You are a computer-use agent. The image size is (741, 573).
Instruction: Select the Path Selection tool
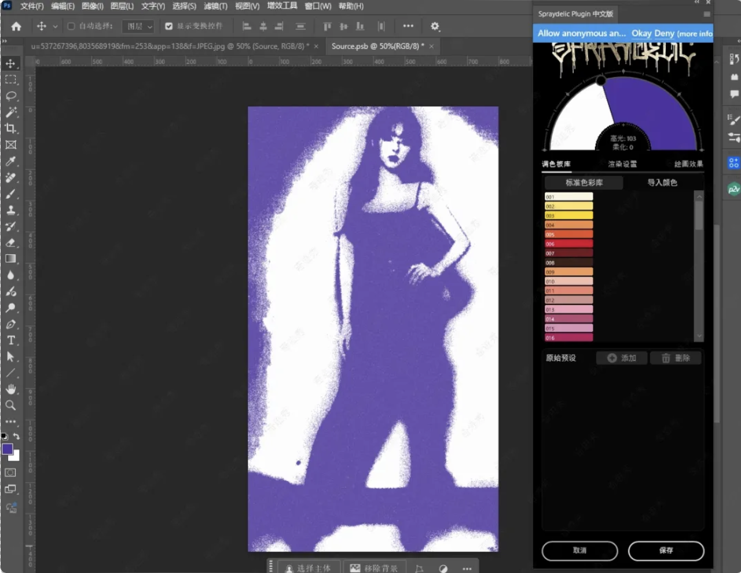pos(10,357)
